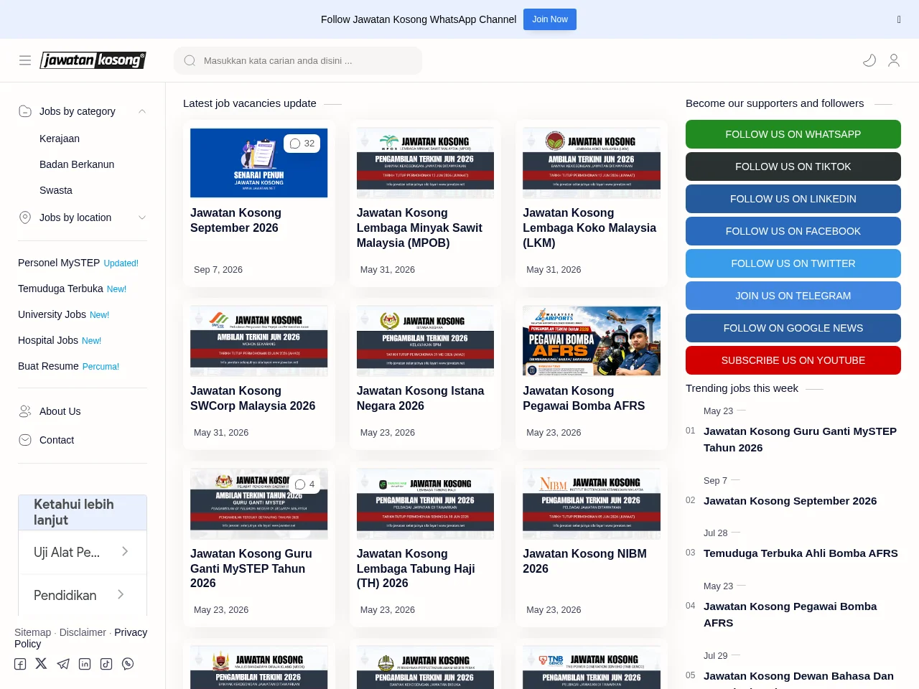
Task: Open the Disclaimer footer link
Action: (x=83, y=632)
